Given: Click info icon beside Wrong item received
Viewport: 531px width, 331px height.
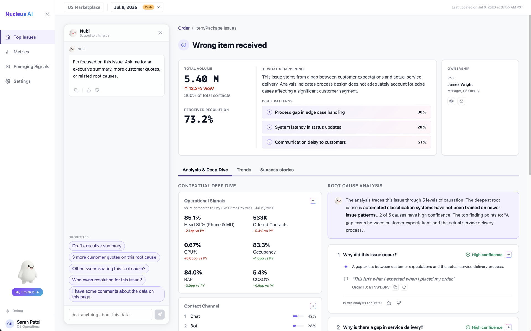Looking at the screenshot, I should [184, 45].
